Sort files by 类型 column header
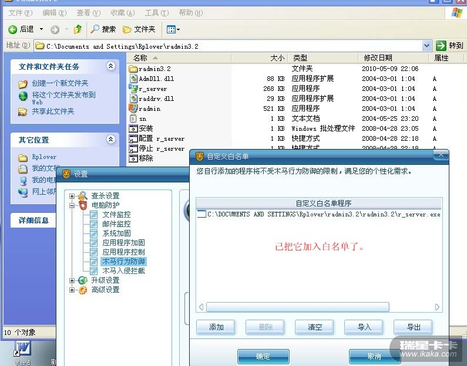The width and height of the screenshot is (467, 366). click(x=323, y=57)
